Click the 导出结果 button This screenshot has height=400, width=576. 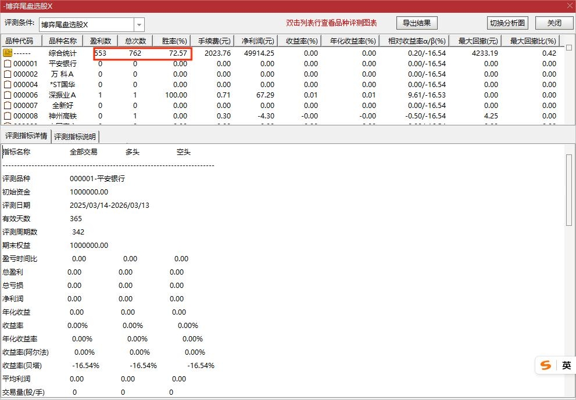417,23
